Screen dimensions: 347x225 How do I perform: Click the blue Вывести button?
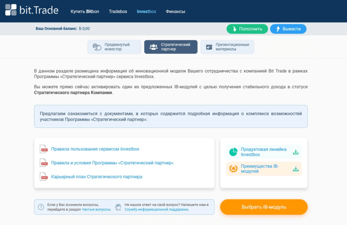click(288, 29)
